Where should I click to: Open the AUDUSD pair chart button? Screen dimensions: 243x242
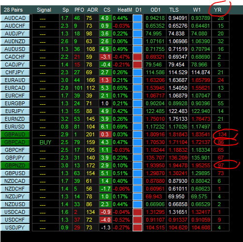pos(15,49)
